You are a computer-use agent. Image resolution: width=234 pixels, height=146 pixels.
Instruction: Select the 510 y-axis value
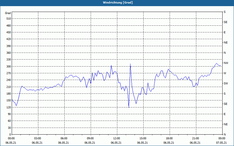point(9,19)
